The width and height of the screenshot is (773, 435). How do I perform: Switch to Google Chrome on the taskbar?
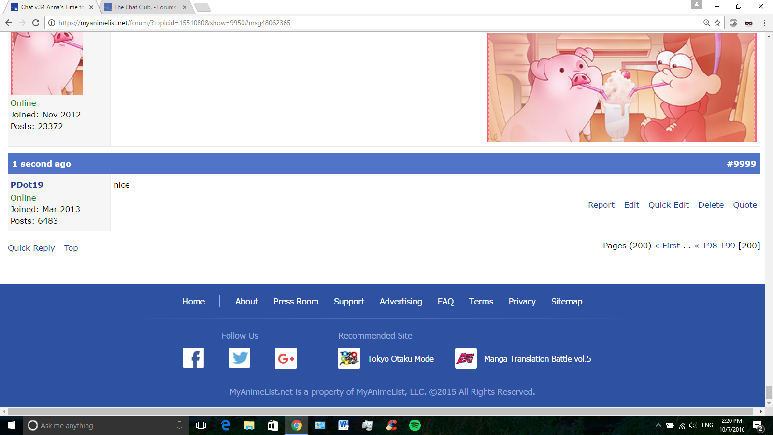tap(297, 425)
